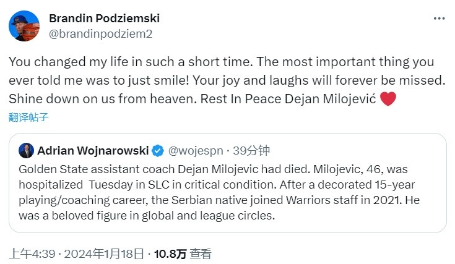
Task: Click 翻译帖子 to translate the post
Action: point(28,116)
